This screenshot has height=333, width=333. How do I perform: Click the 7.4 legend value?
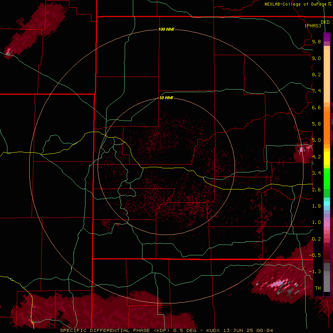click(x=316, y=91)
